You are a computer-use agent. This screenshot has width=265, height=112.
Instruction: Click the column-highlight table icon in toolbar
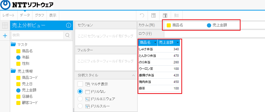pos(165,15)
